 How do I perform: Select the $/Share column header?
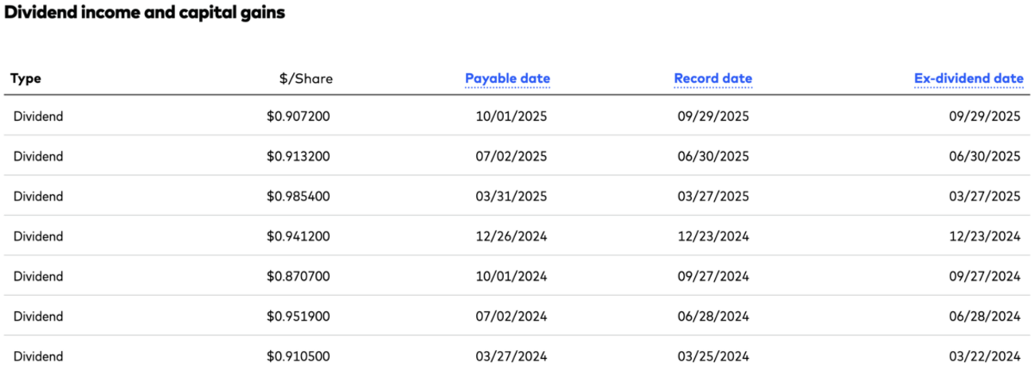pos(306,79)
